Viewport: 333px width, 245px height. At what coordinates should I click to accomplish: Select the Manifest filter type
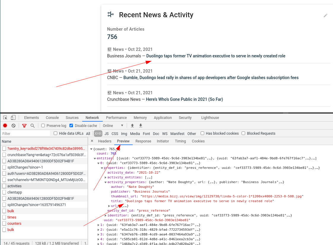coord(177,134)
